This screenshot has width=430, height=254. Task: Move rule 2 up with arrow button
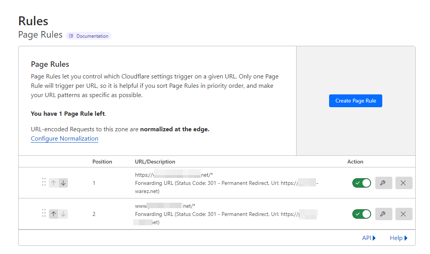point(54,214)
